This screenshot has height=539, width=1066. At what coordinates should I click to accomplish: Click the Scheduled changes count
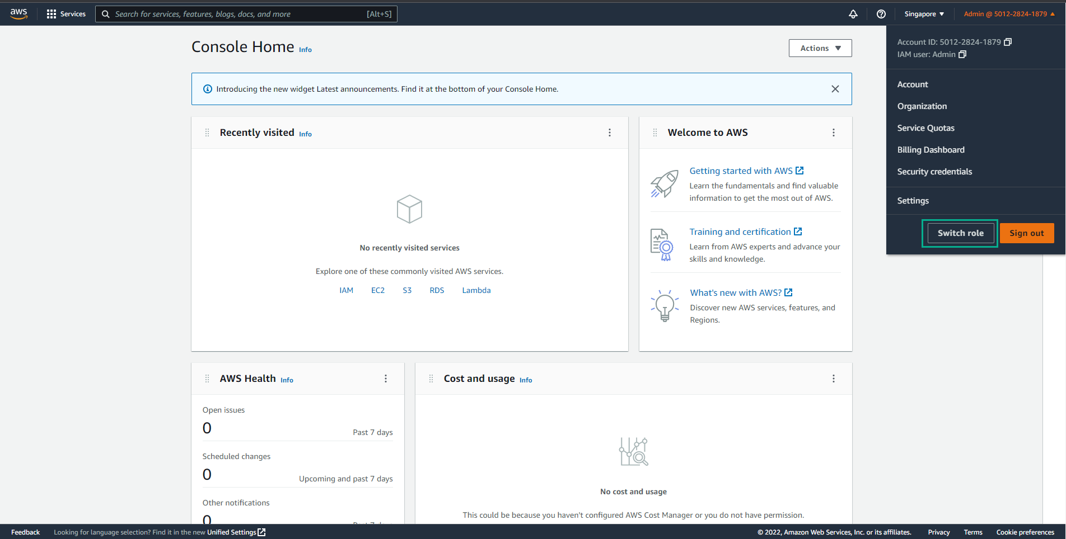207,475
